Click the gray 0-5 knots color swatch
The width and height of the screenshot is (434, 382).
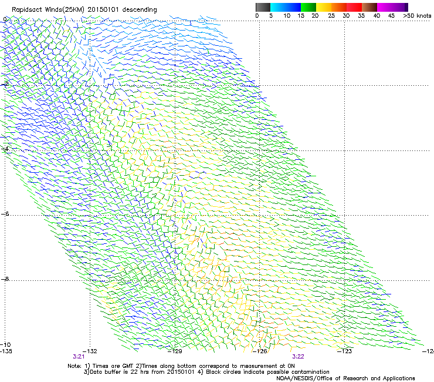coord(263,7)
